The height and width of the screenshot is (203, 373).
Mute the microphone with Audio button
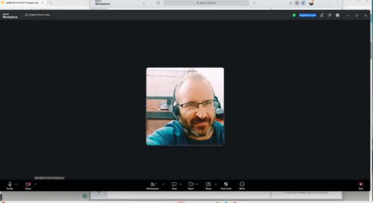(10, 185)
